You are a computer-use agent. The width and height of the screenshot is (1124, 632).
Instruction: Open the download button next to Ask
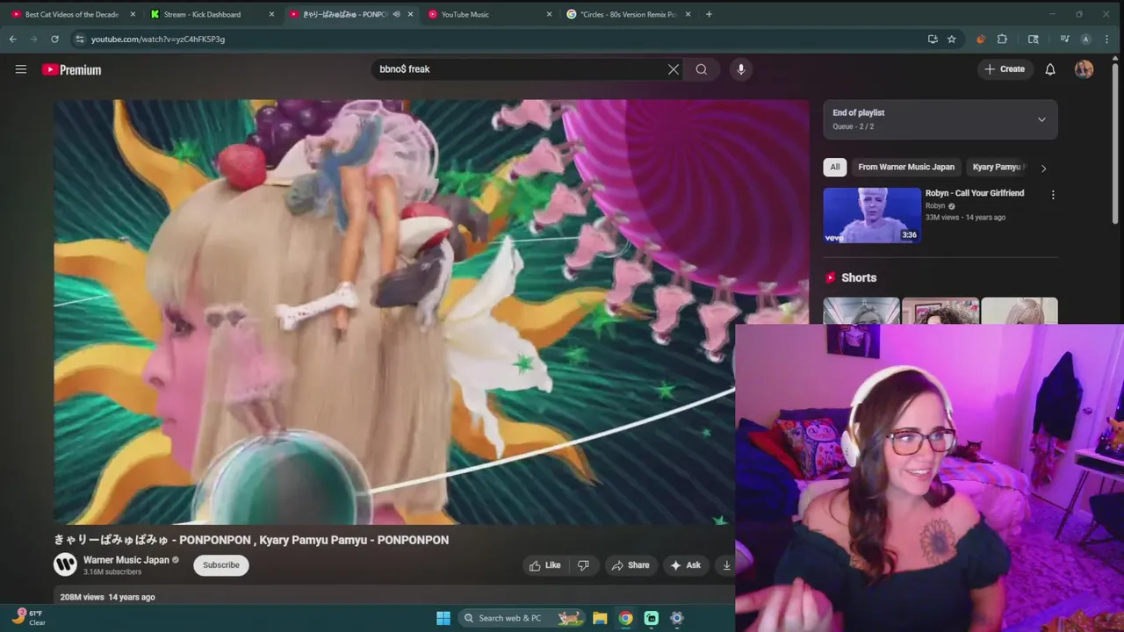(726, 565)
